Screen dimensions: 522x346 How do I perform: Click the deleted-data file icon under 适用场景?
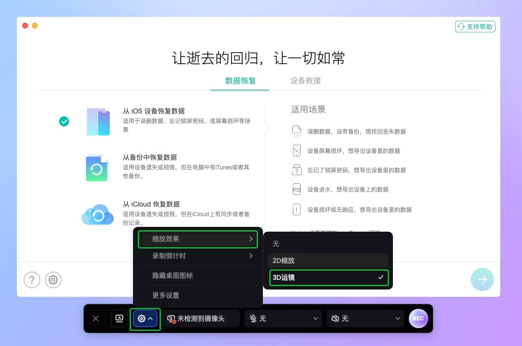pos(297,131)
